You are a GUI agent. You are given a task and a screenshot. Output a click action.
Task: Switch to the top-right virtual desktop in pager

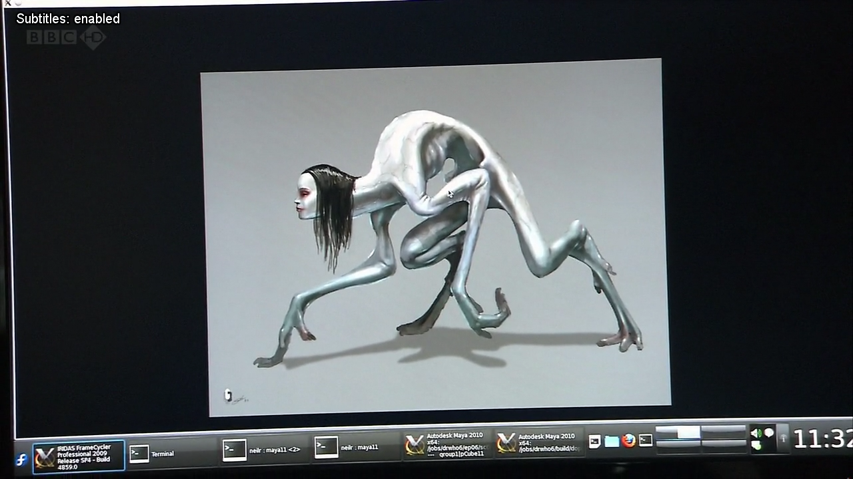click(x=724, y=431)
